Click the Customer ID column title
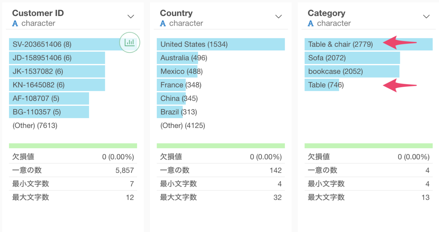Screen dimensions: 439x232 click(38, 13)
